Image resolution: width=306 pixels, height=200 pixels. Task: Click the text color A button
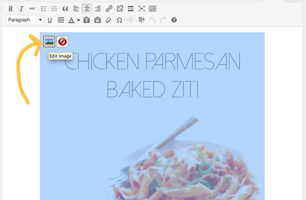tap(71, 20)
